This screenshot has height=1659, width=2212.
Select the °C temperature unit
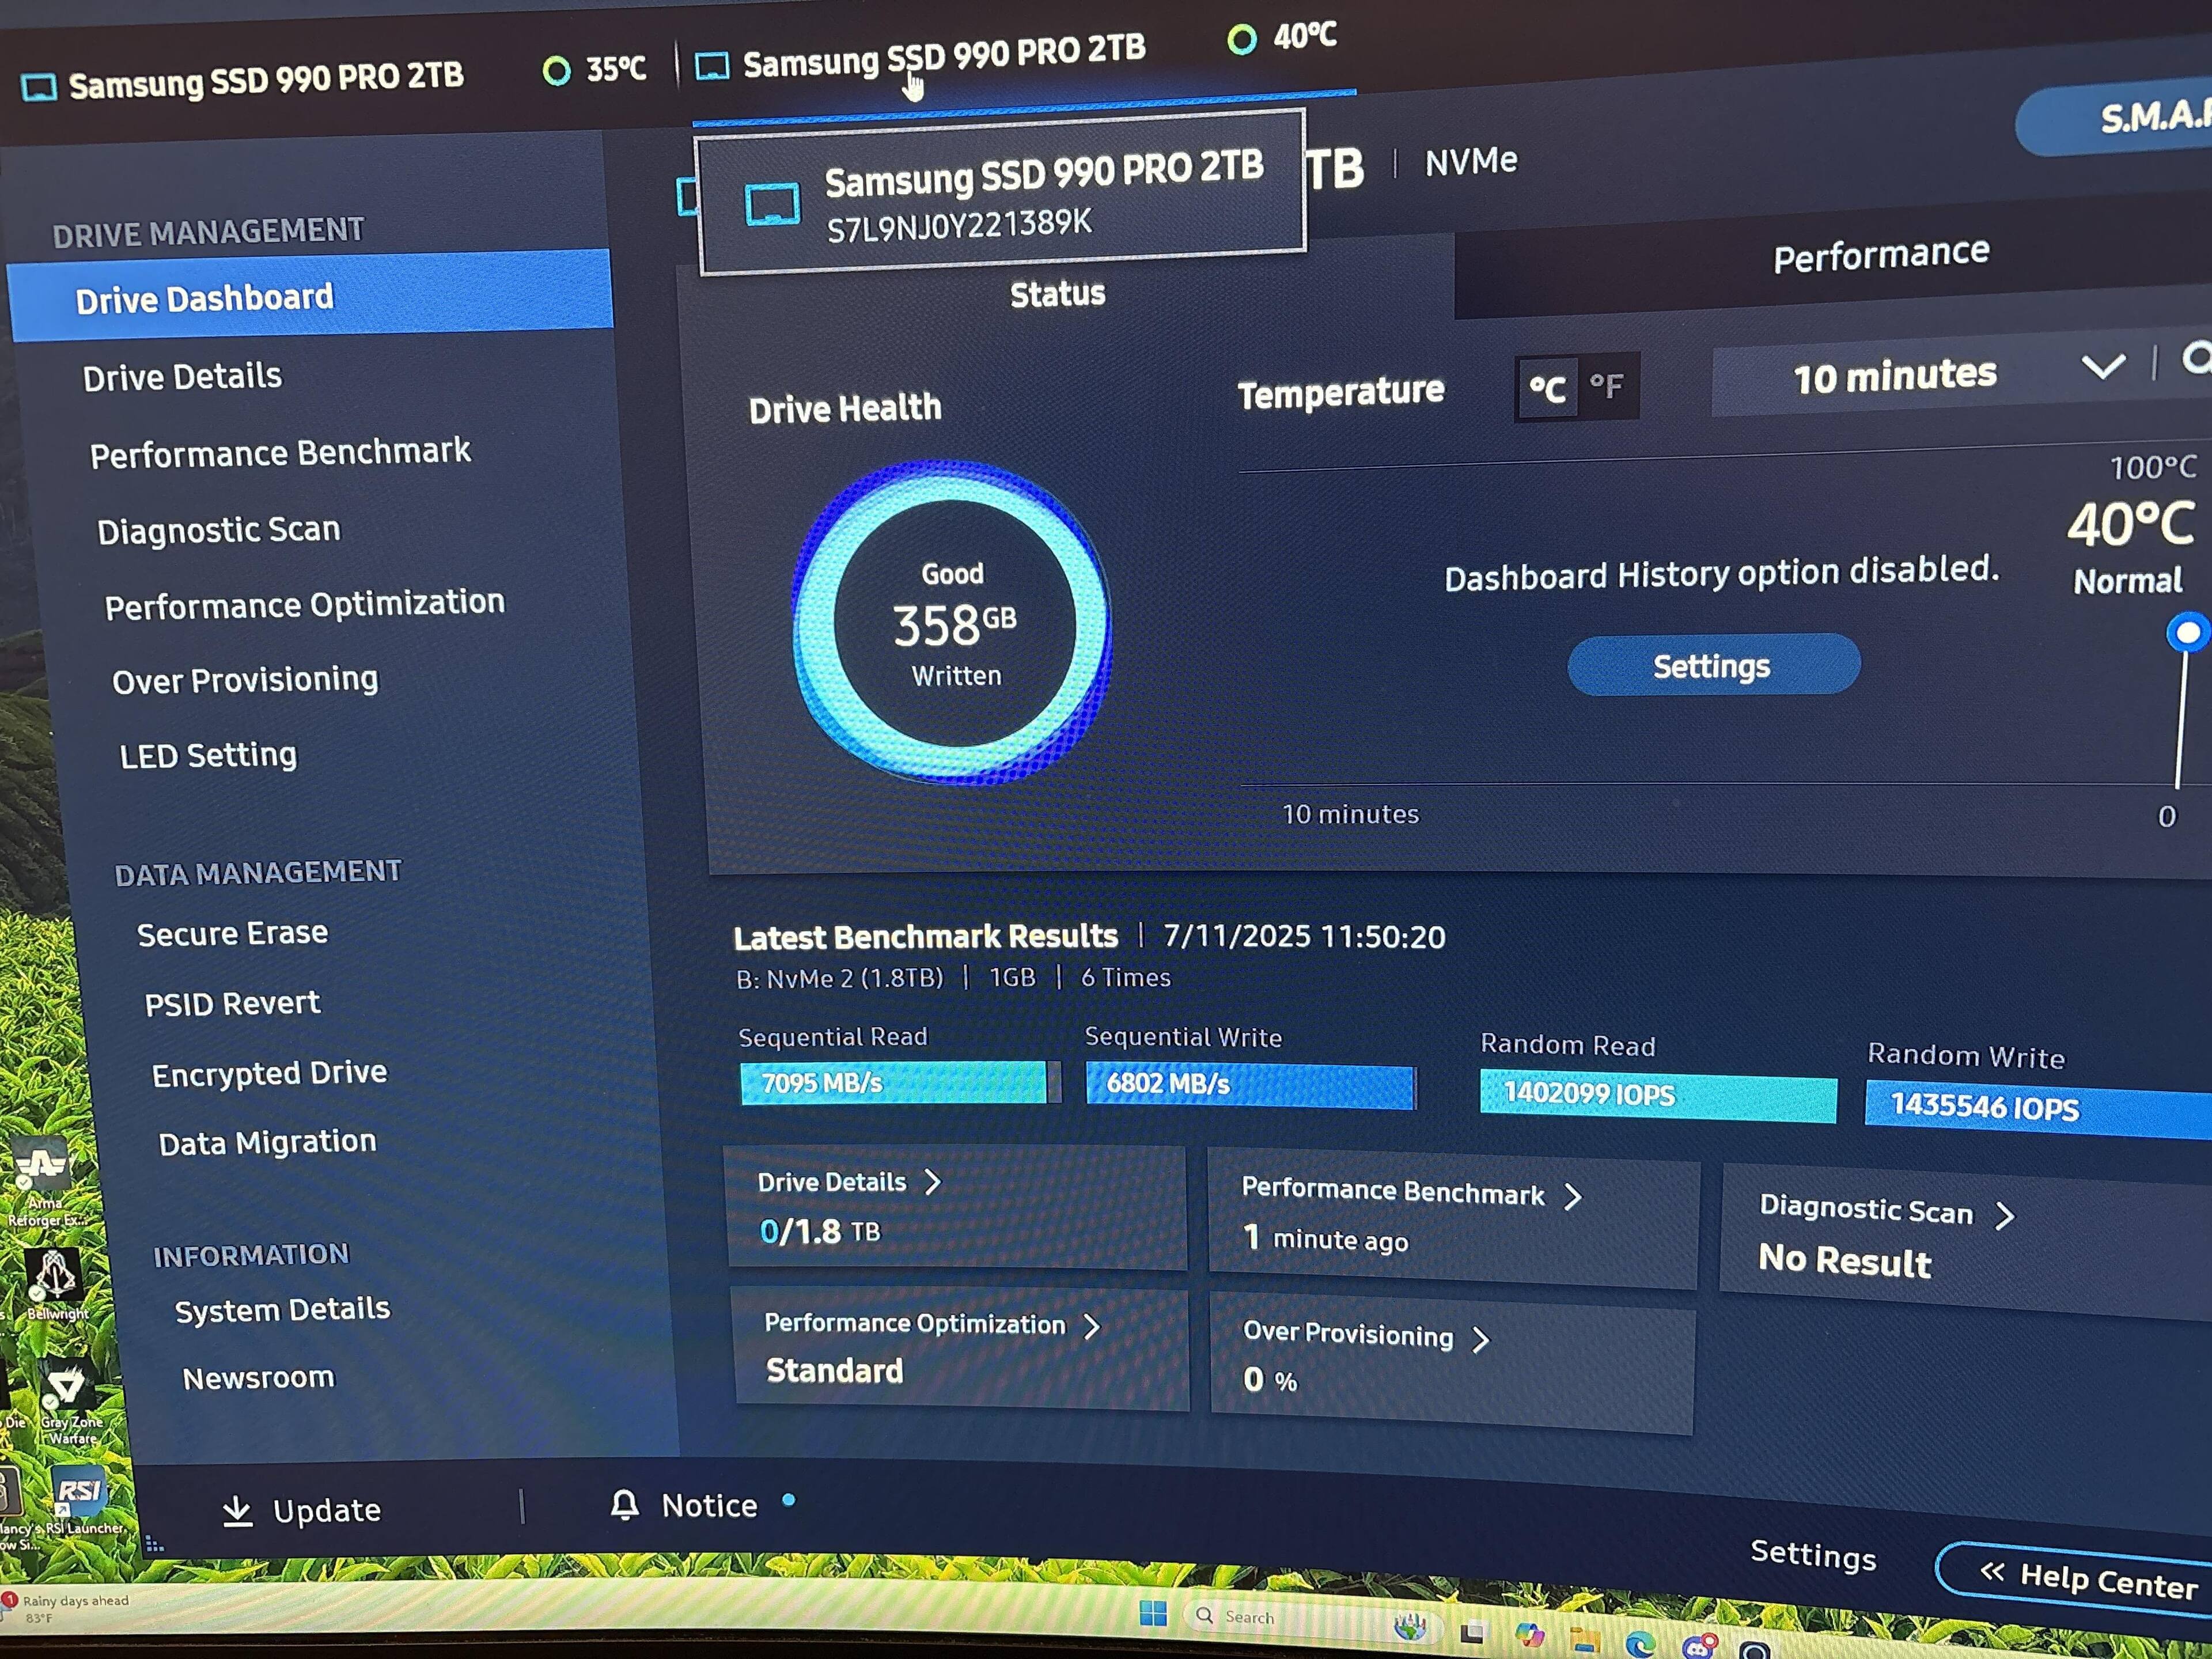pyautogui.click(x=1547, y=388)
